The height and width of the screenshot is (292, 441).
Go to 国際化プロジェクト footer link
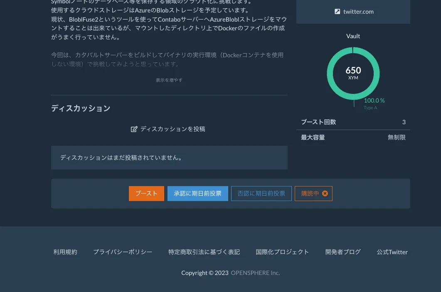click(282, 252)
